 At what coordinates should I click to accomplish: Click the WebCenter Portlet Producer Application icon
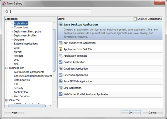point(60,94)
